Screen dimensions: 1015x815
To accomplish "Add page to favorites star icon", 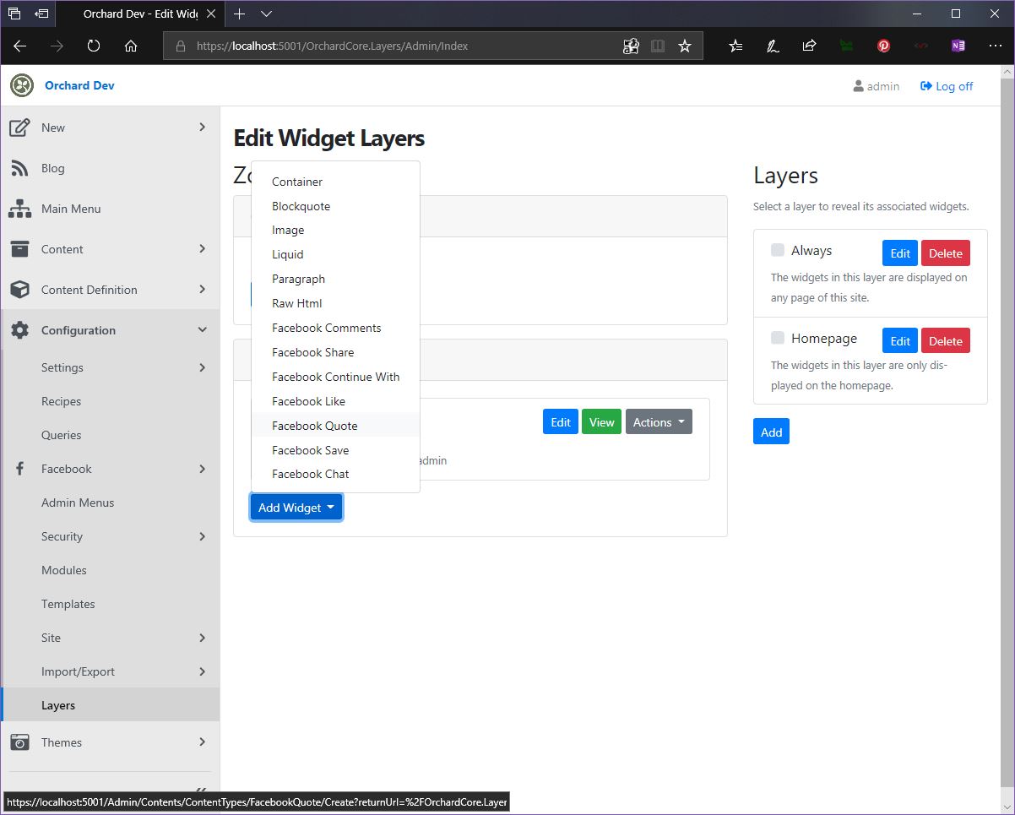I will point(685,46).
